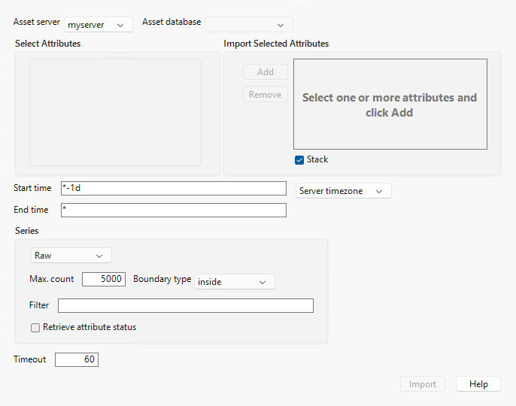Open the empty Asset database dropdown
This screenshot has height=406, width=516.
pyautogui.click(x=249, y=25)
